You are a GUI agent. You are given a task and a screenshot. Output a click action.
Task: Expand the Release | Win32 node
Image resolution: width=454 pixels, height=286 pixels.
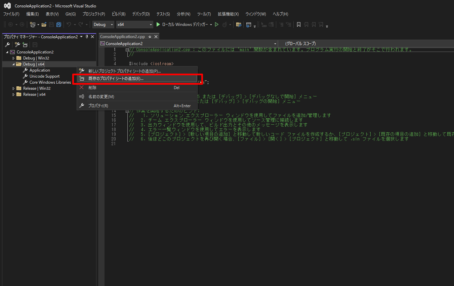13,88
